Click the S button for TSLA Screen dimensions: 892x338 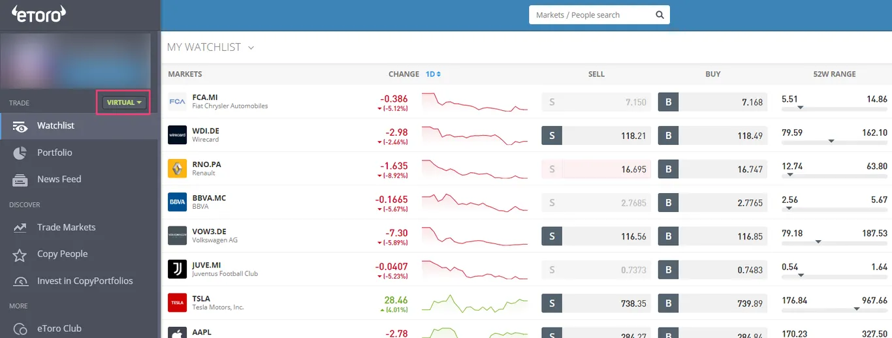click(552, 304)
